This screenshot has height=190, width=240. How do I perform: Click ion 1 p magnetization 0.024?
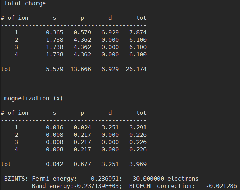point(82,128)
